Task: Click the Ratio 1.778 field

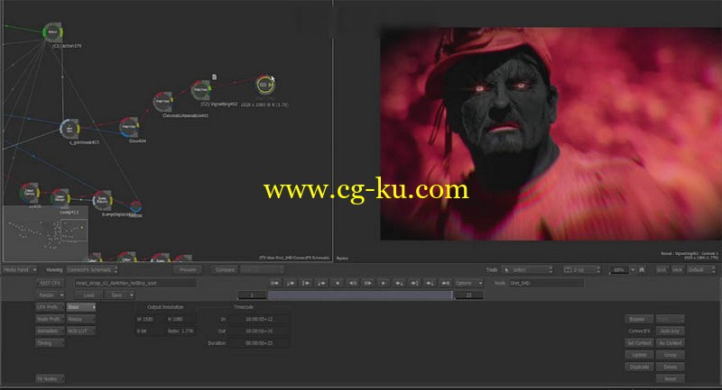Action: tap(180, 331)
